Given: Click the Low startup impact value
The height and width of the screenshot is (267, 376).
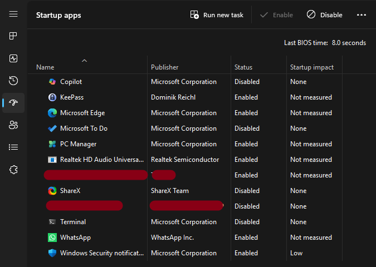Looking at the screenshot, I should coord(296,253).
